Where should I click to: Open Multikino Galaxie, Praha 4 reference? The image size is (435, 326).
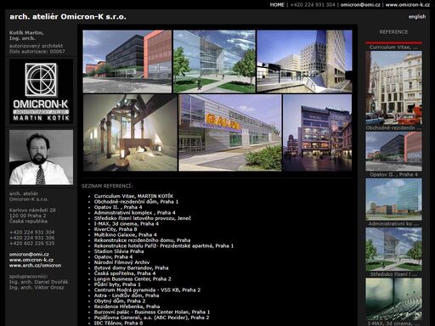click(x=125, y=235)
